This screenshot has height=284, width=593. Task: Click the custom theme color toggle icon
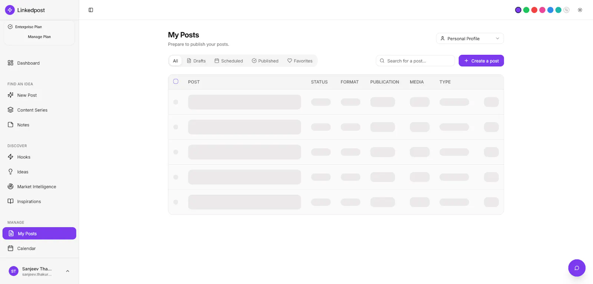point(566,10)
